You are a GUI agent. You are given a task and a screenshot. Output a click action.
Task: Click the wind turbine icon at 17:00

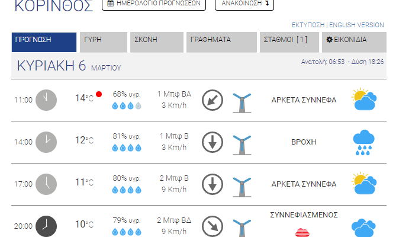pos(241,184)
